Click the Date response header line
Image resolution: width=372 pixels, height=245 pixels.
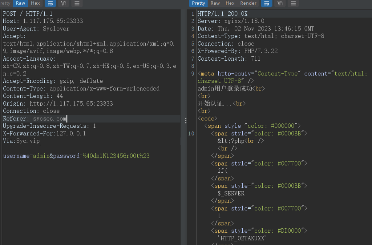[256, 29]
